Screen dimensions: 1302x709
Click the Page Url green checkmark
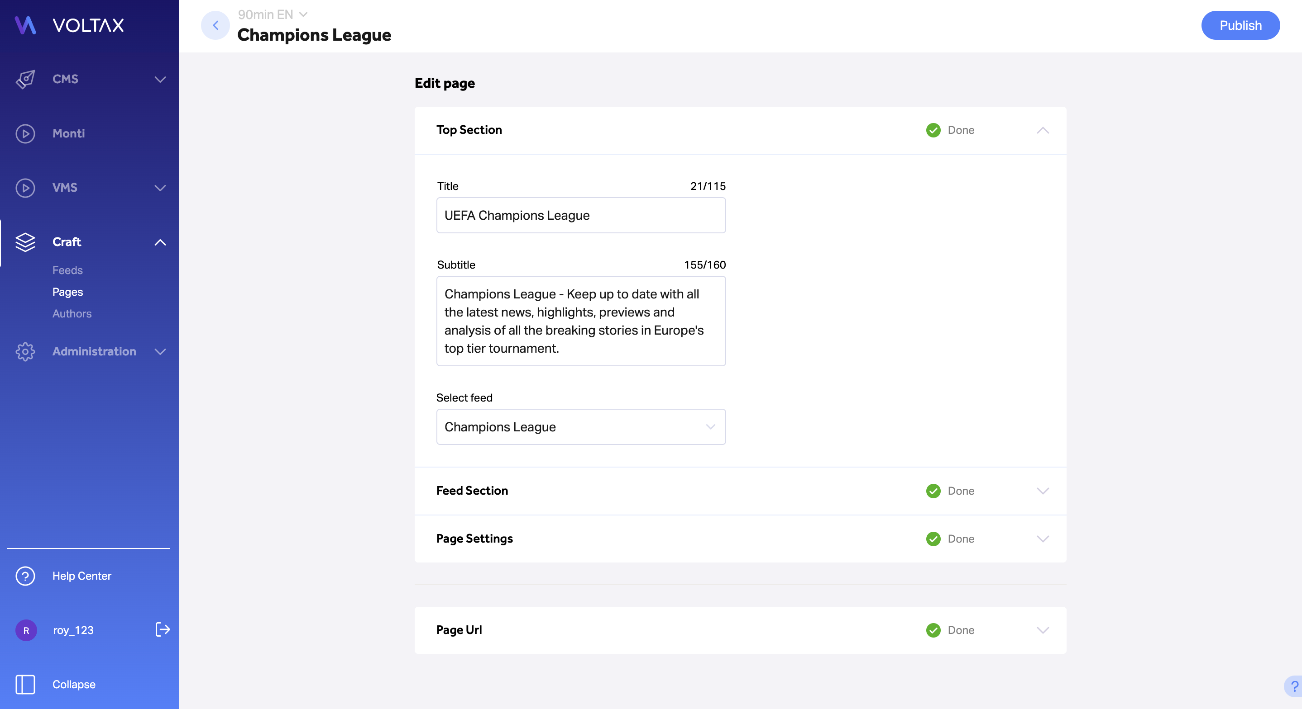[933, 630]
